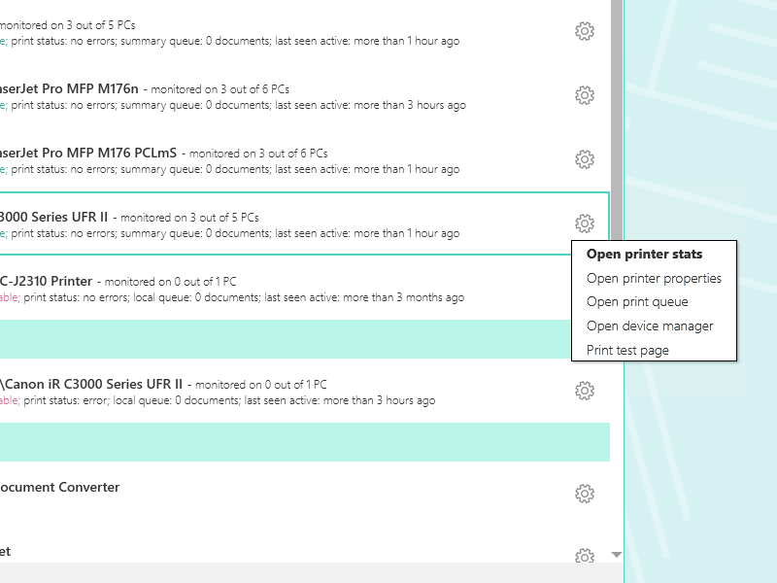Select Open printer stats from the context menu

click(x=644, y=255)
